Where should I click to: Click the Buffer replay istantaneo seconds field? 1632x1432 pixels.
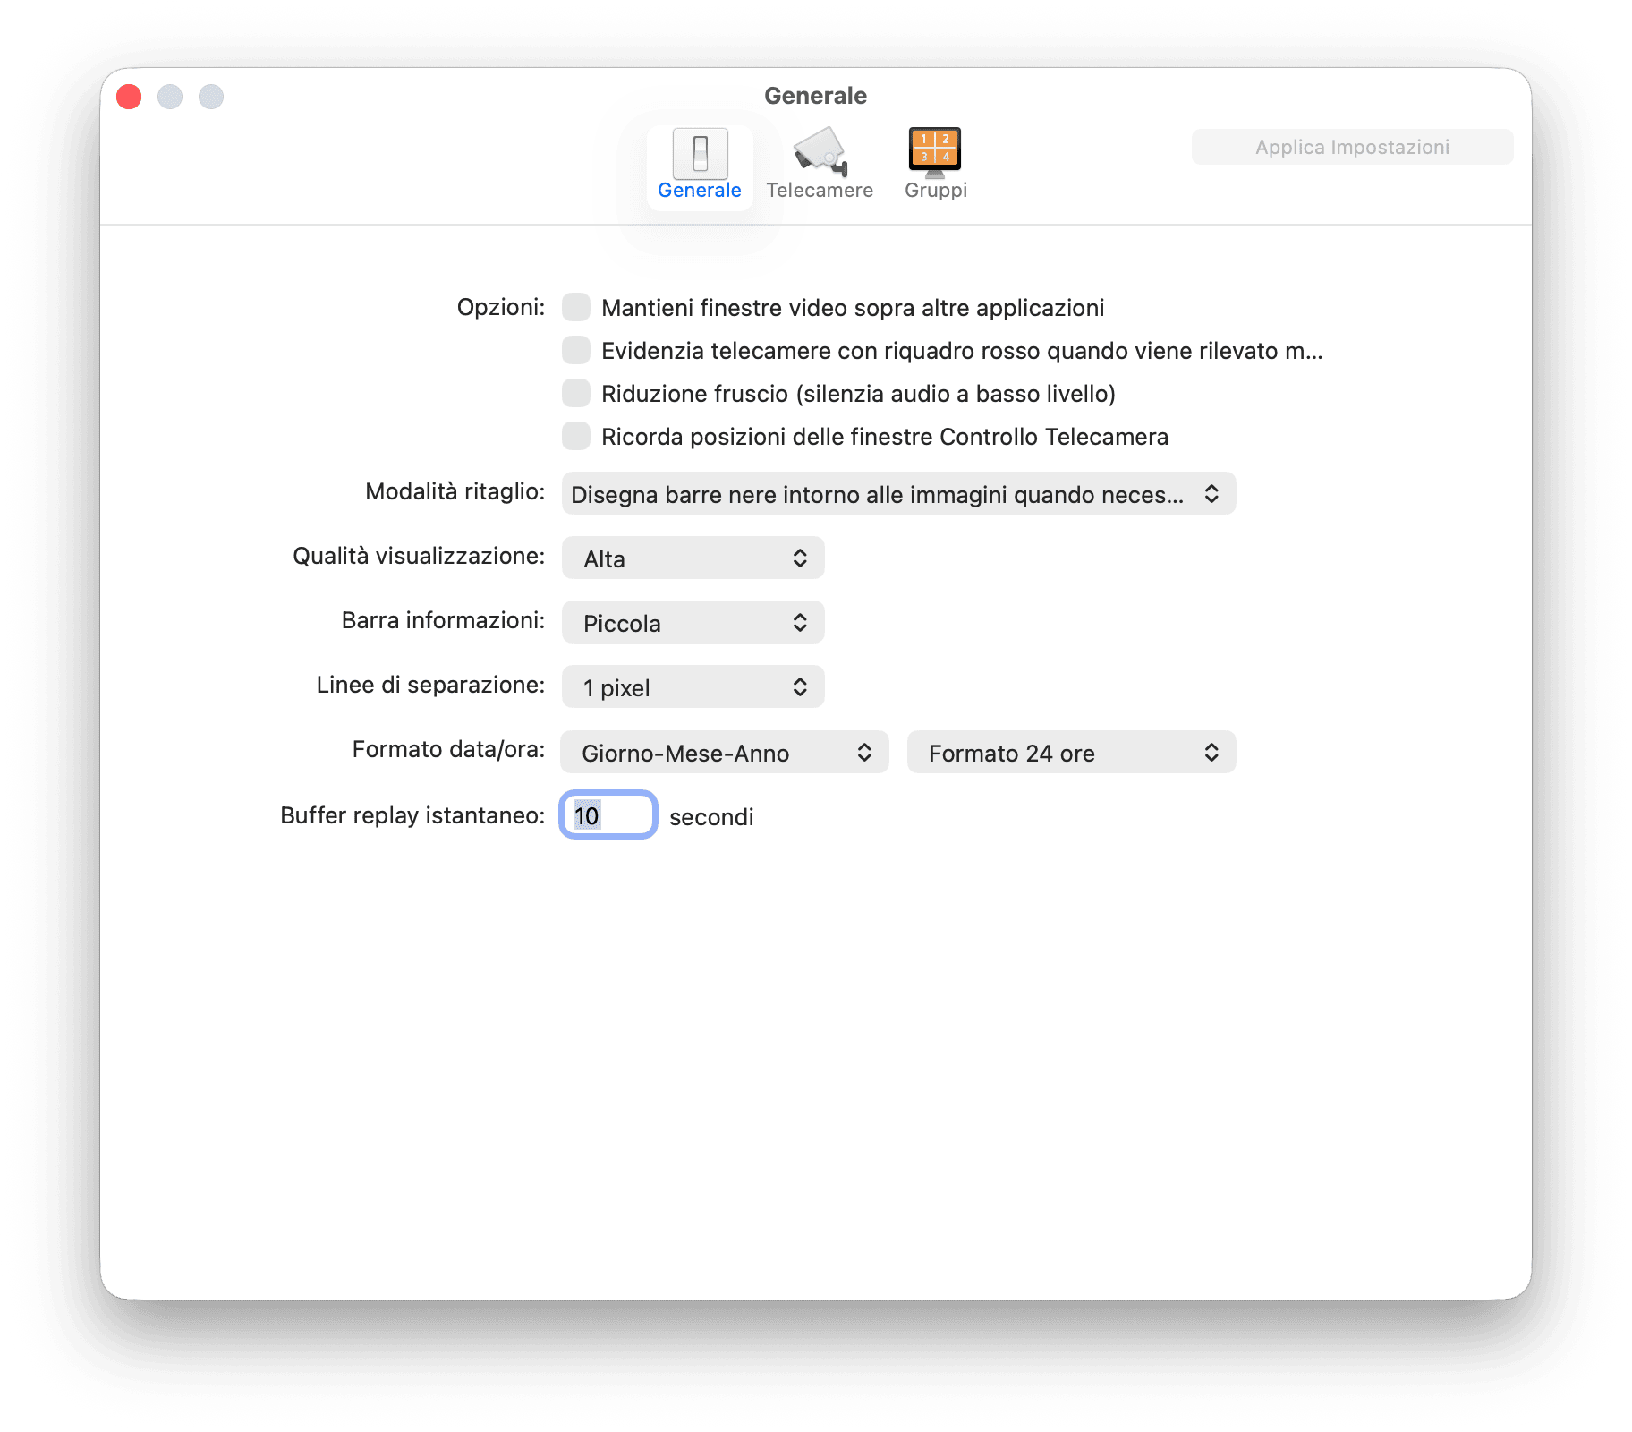pos(608,815)
